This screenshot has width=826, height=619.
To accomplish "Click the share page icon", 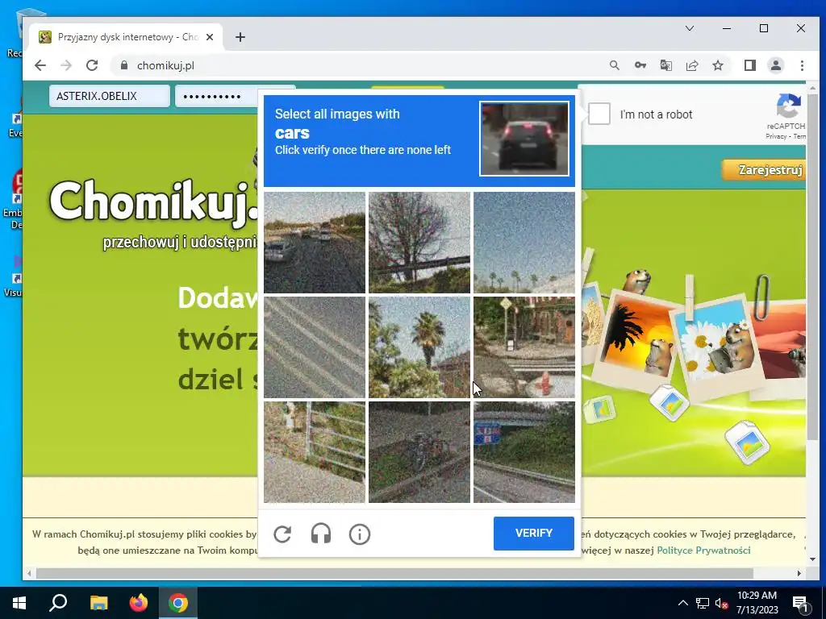I will tap(691, 65).
